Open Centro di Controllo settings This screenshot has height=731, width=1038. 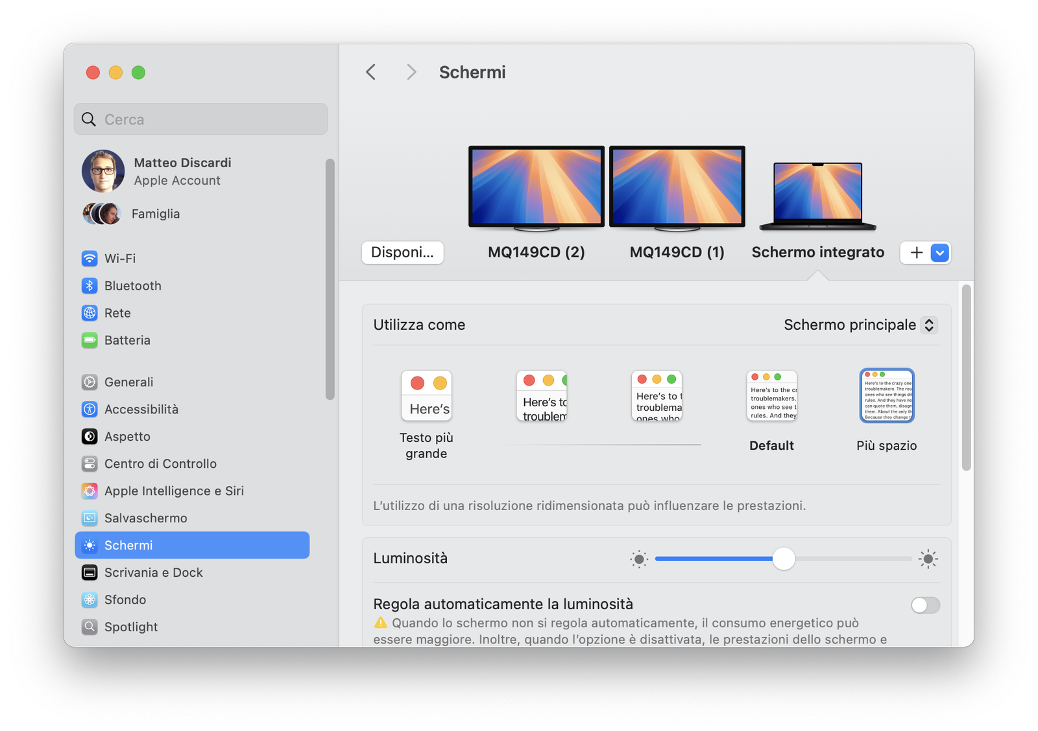[x=192, y=464]
